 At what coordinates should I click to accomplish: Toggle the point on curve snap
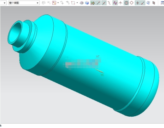(x=143, y=3)
